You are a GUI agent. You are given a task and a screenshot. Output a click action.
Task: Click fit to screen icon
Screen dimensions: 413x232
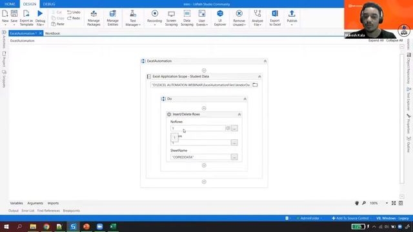tap(394, 203)
